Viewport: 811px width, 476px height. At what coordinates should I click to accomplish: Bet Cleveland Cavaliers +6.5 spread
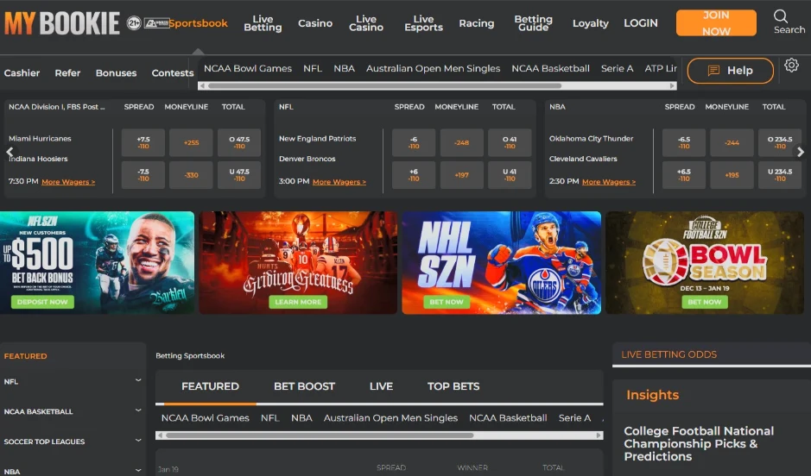(x=684, y=175)
